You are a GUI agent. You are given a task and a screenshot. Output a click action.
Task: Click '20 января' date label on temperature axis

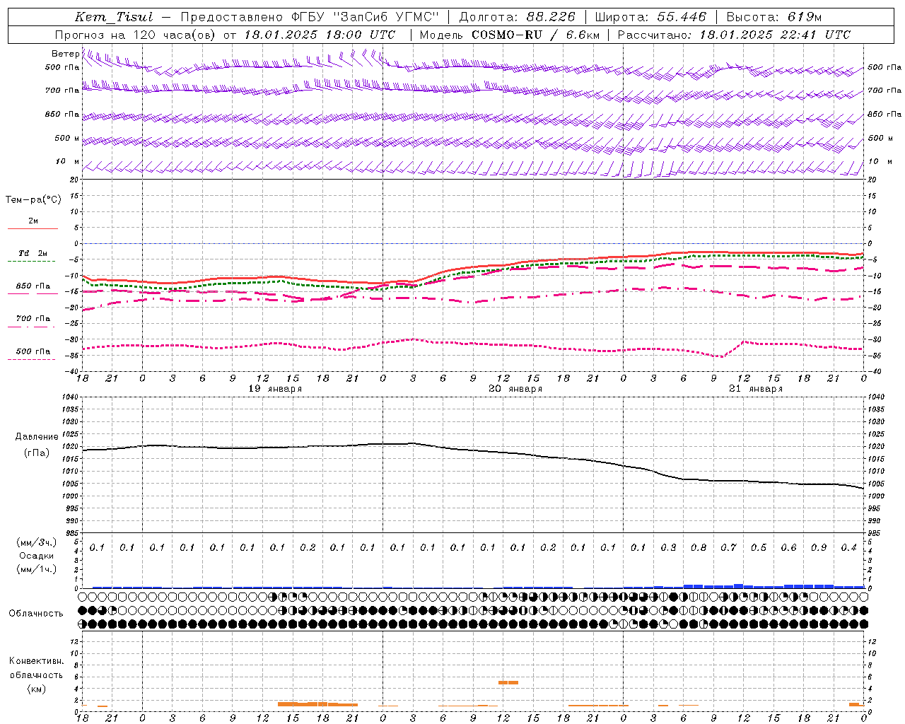[515, 389]
